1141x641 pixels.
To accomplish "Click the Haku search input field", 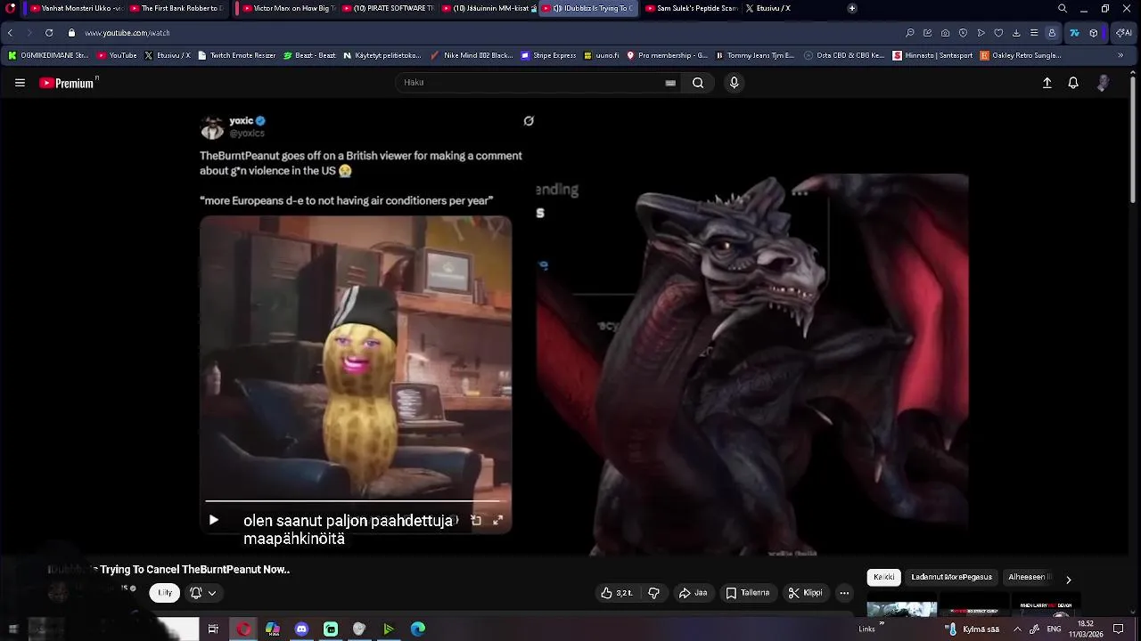I will [x=530, y=83].
